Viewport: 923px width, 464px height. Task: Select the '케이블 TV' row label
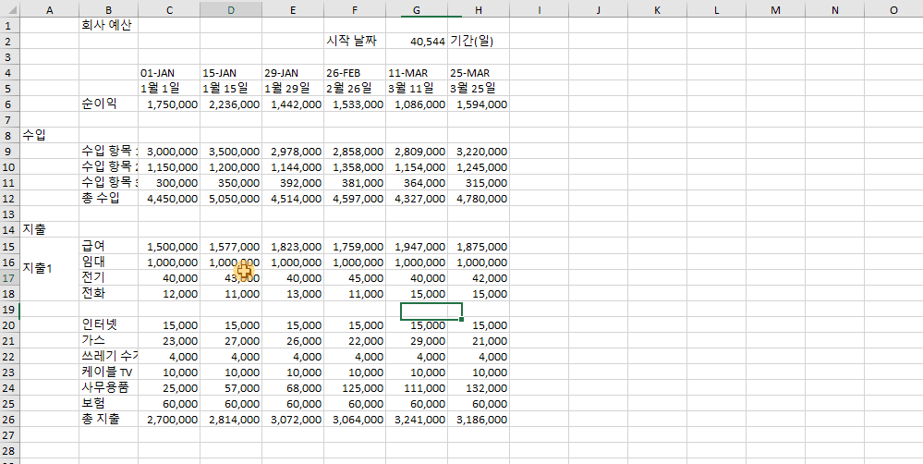coord(109,372)
